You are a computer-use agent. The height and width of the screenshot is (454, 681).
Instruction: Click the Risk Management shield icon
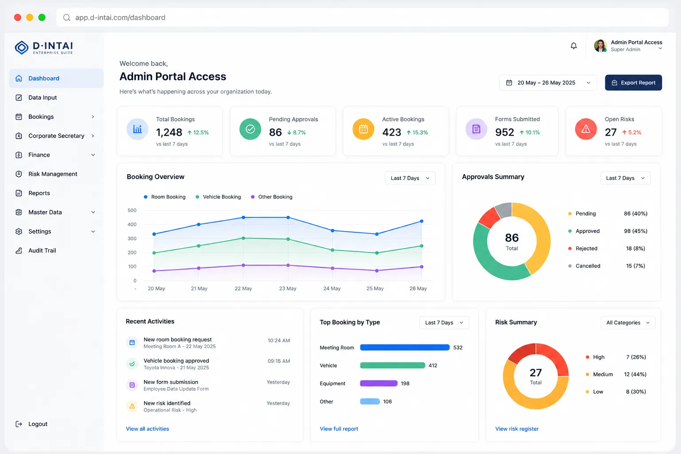point(19,174)
